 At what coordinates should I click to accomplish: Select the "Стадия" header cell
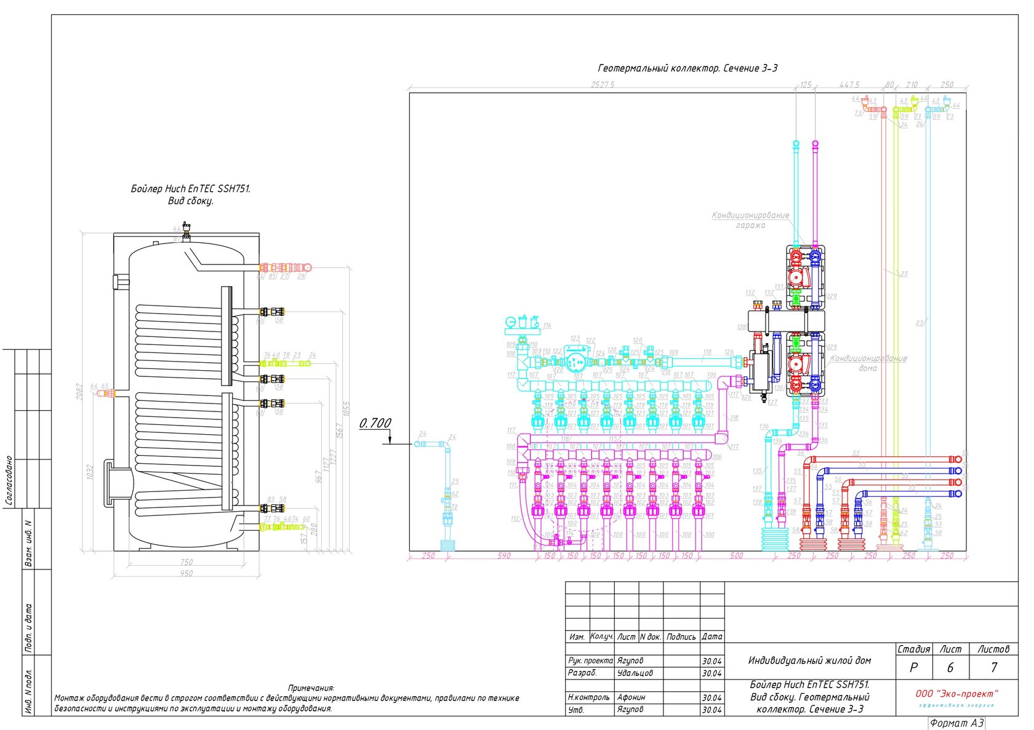pos(914,649)
